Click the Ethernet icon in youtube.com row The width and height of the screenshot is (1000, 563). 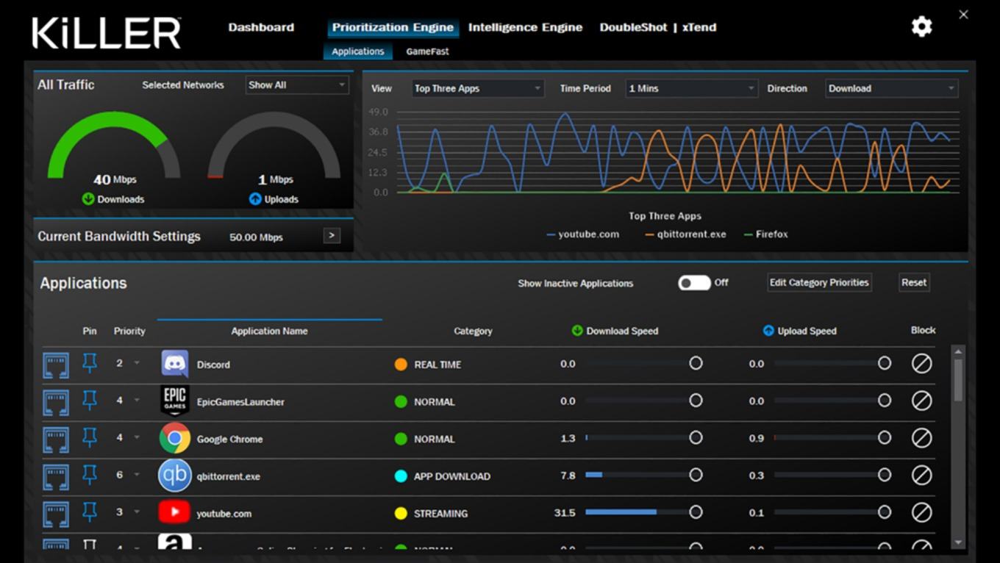[x=56, y=513]
